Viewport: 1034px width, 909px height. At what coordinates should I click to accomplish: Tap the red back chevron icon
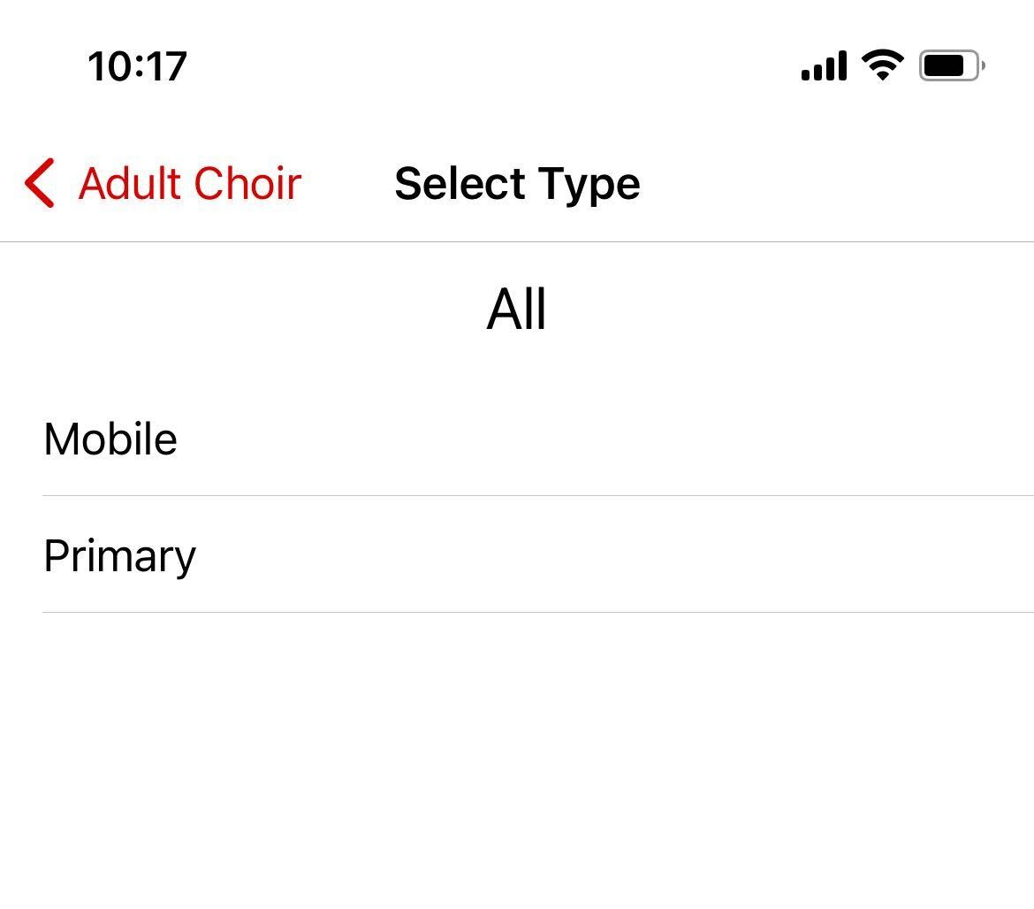coord(40,183)
